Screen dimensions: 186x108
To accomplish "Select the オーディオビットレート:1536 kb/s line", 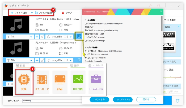I will coord(96,54).
